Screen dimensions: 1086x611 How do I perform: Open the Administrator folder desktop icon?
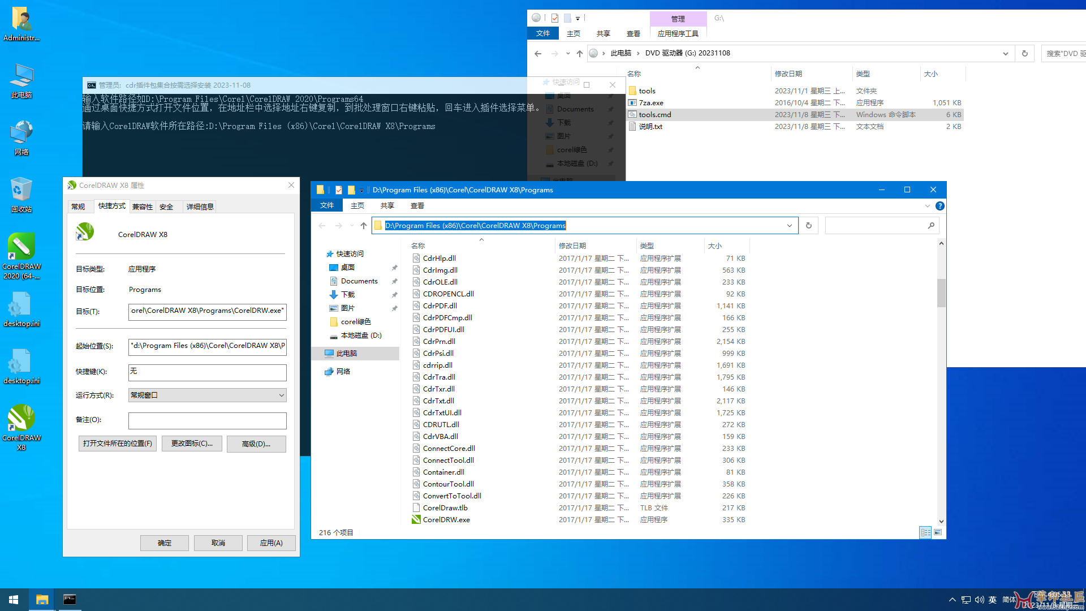[x=21, y=24]
